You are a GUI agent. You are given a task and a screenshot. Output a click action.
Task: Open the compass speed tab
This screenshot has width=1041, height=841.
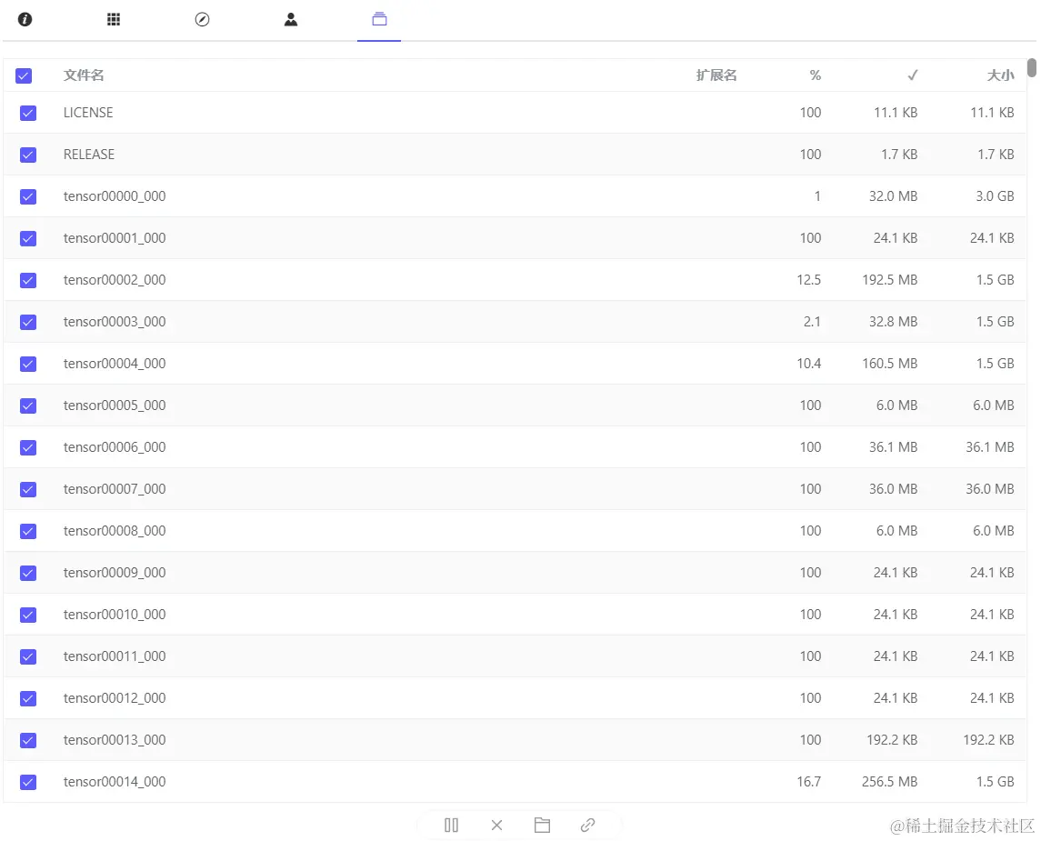pyautogui.click(x=203, y=19)
